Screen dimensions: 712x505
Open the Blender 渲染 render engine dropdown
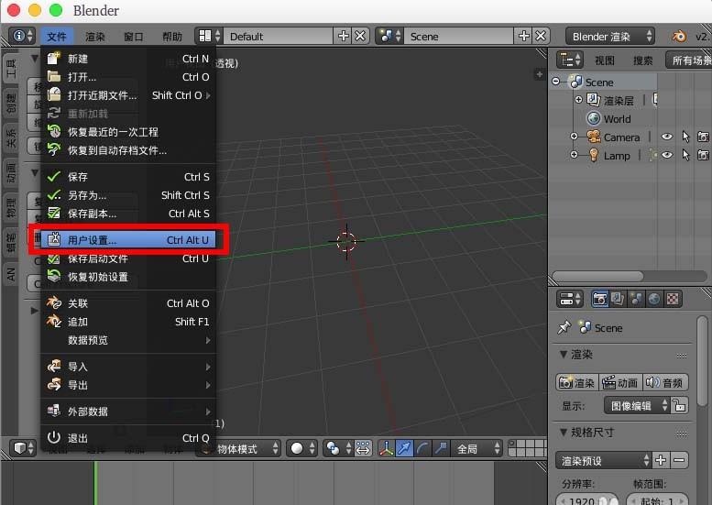[x=610, y=37]
